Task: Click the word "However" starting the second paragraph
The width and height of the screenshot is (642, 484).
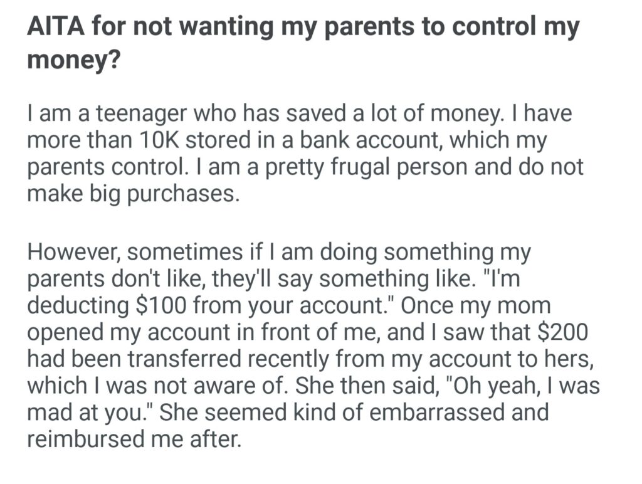Action: (70, 253)
